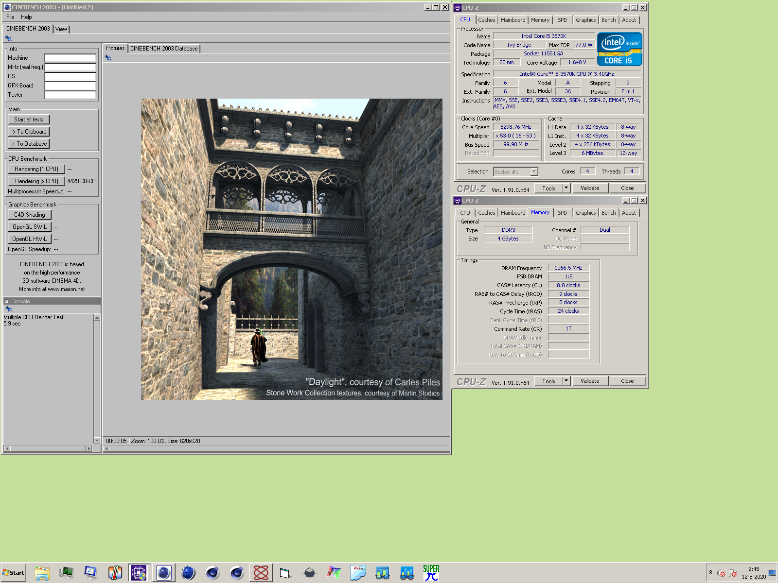Click the MHz (real freq.) input field
Screen dimensions: 778x583
(x=71, y=67)
